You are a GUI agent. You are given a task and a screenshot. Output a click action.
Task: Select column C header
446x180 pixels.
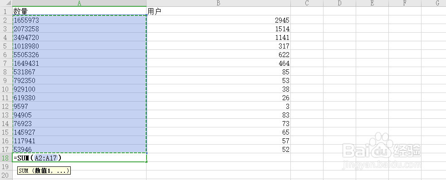pos(307,3)
